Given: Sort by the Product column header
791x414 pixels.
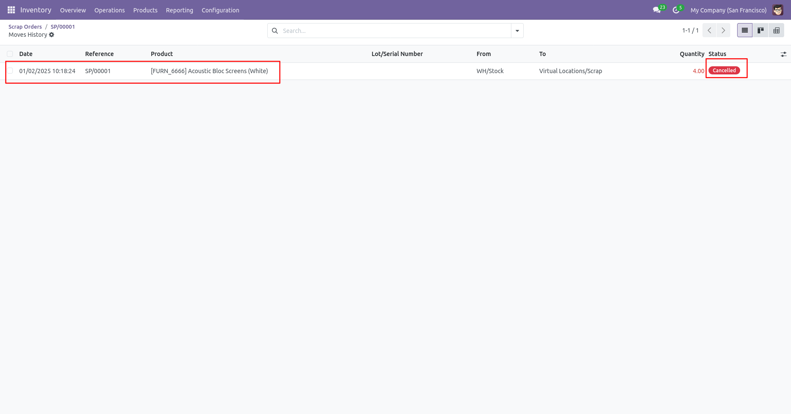Looking at the screenshot, I should pyautogui.click(x=162, y=54).
